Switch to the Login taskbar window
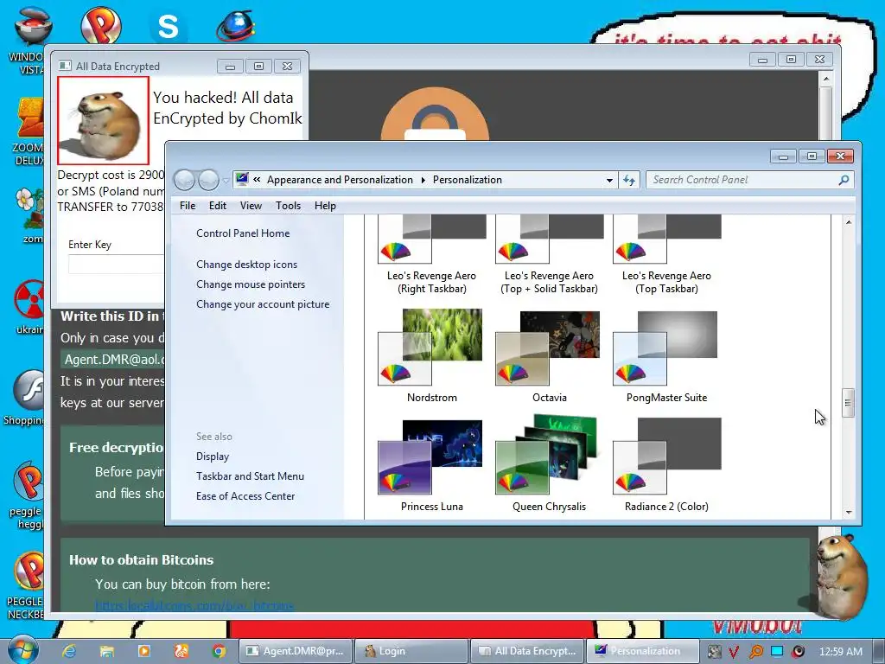Screen dimensions: 885x664 pos(411,651)
